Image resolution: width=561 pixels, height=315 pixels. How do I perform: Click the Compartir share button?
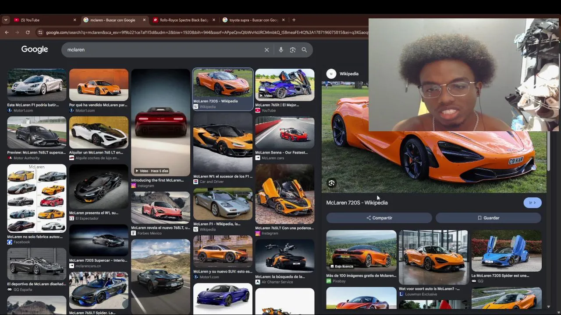(x=379, y=218)
